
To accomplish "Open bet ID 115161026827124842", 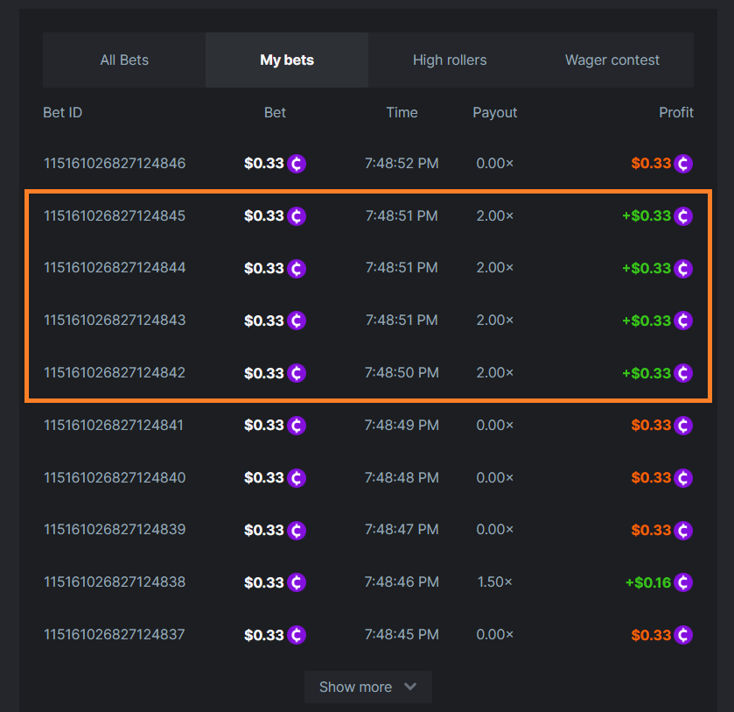I will [x=115, y=373].
